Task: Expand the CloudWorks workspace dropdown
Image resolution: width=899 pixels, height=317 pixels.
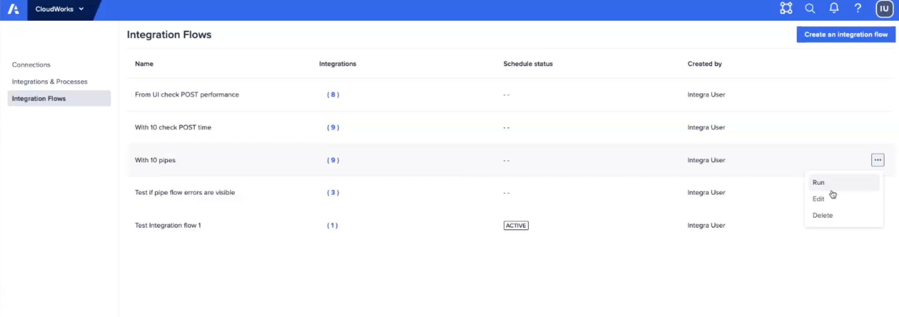Action: 60,9
